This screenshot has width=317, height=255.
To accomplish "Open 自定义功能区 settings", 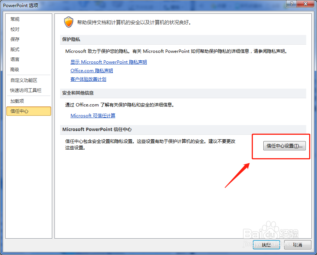I will (24, 80).
